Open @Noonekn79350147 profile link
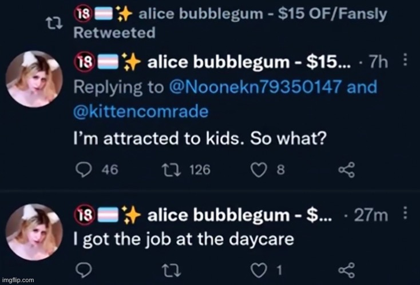This screenshot has height=285, width=420. click(x=255, y=87)
